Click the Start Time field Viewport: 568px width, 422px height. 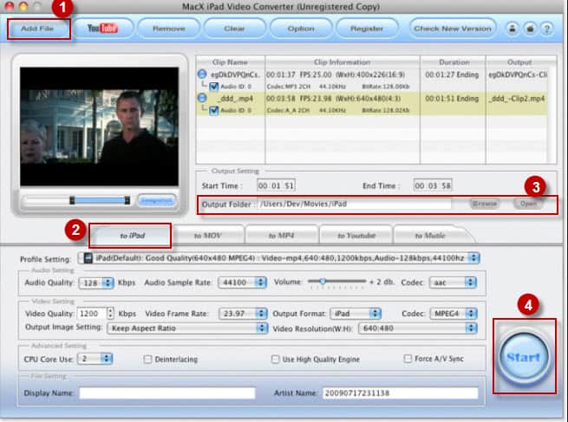[x=276, y=185]
